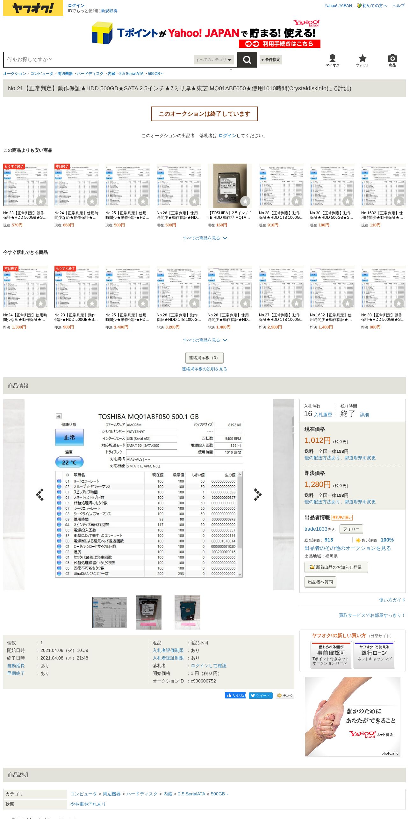409x819 pixels.
Task: Click 連絡掲示板（0）button
Action: click(x=204, y=358)
